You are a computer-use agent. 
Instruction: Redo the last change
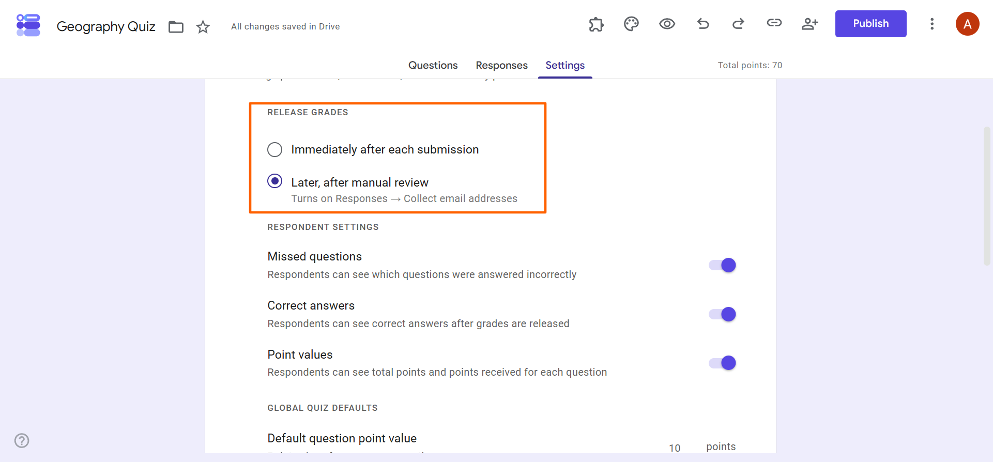(738, 23)
